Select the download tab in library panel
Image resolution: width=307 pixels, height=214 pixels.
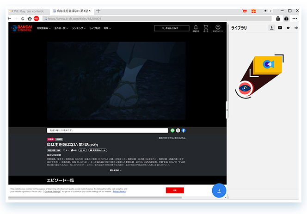(272, 28)
